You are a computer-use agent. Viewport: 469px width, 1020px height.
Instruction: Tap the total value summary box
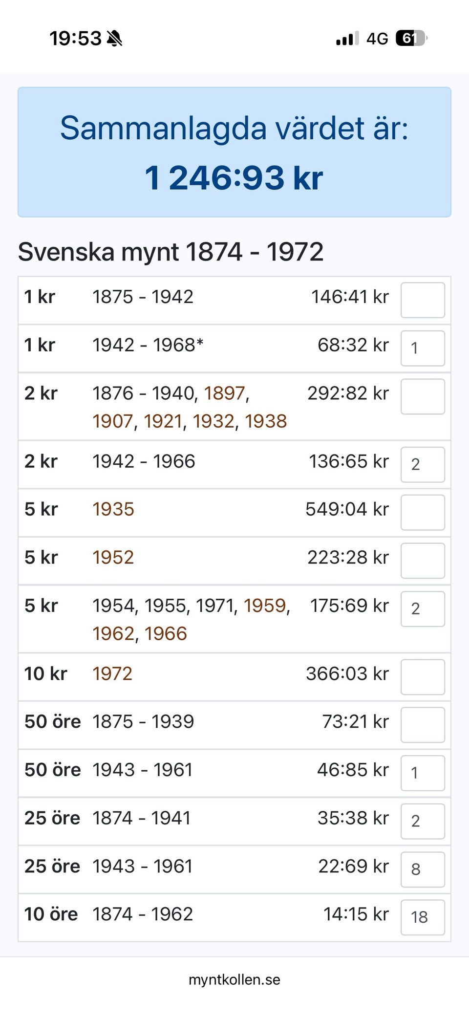coord(234,152)
